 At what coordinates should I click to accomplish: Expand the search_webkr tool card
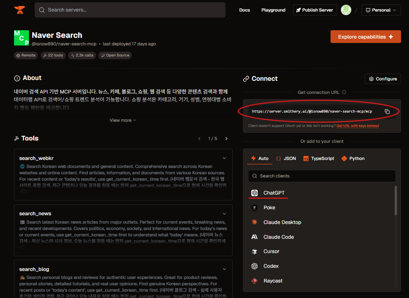pos(224,158)
